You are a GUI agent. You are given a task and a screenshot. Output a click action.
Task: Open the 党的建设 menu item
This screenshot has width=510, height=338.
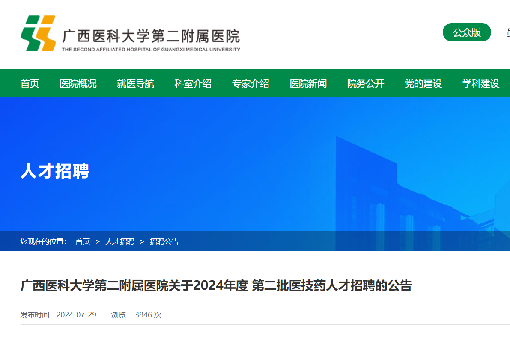[x=423, y=83]
